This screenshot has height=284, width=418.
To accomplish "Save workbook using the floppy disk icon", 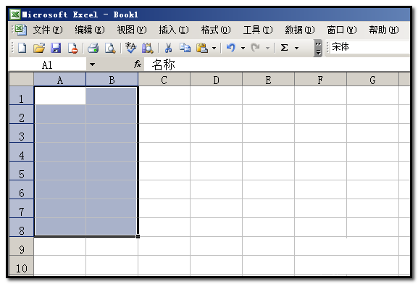I will 56,49.
